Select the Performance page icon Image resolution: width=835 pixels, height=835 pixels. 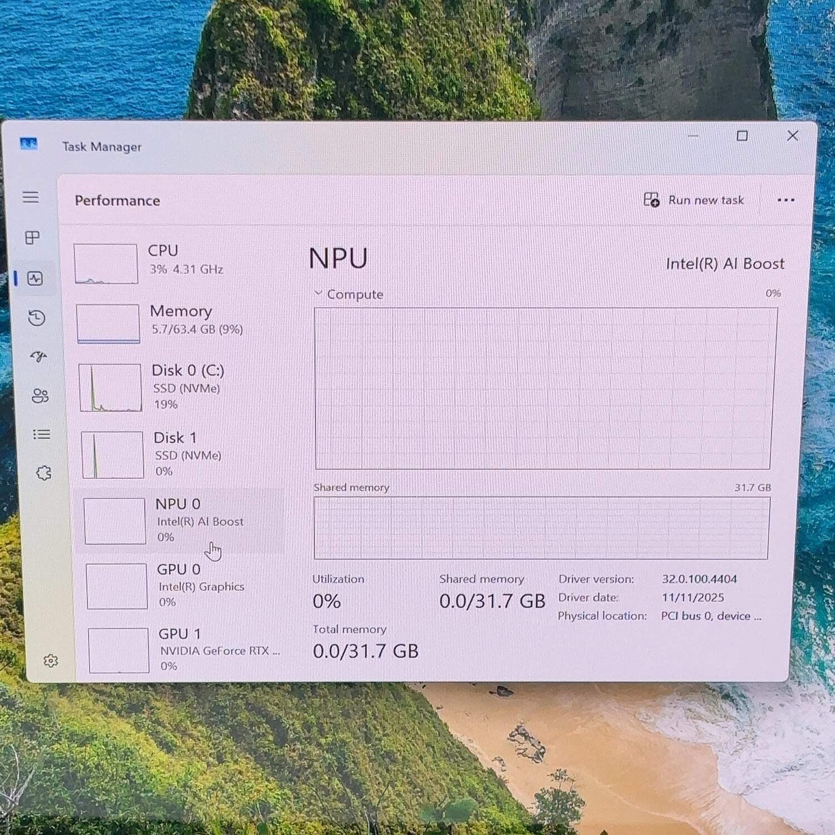[35, 278]
